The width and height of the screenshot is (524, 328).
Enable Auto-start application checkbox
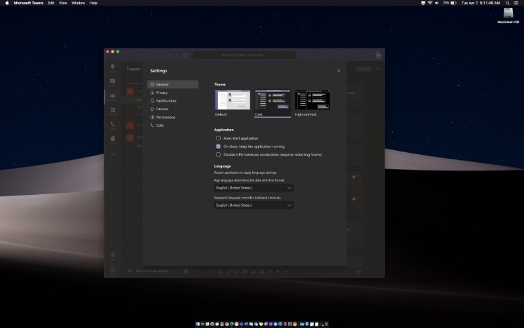point(218,138)
